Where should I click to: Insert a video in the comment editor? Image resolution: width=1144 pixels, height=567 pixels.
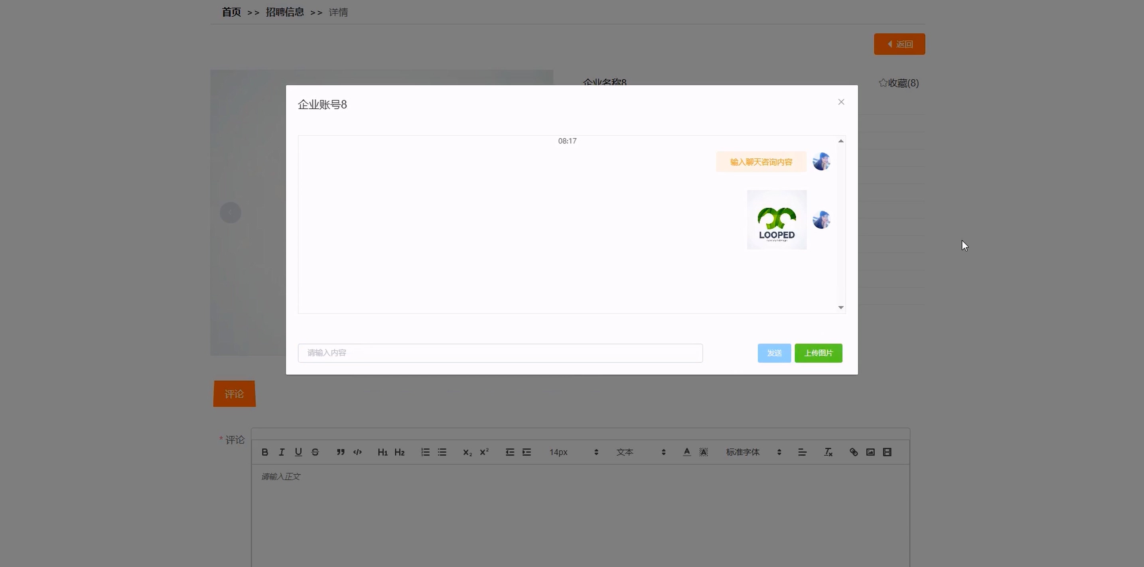point(887,452)
